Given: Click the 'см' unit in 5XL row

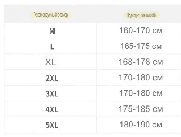Looking at the screenshot, I should [157, 125].
